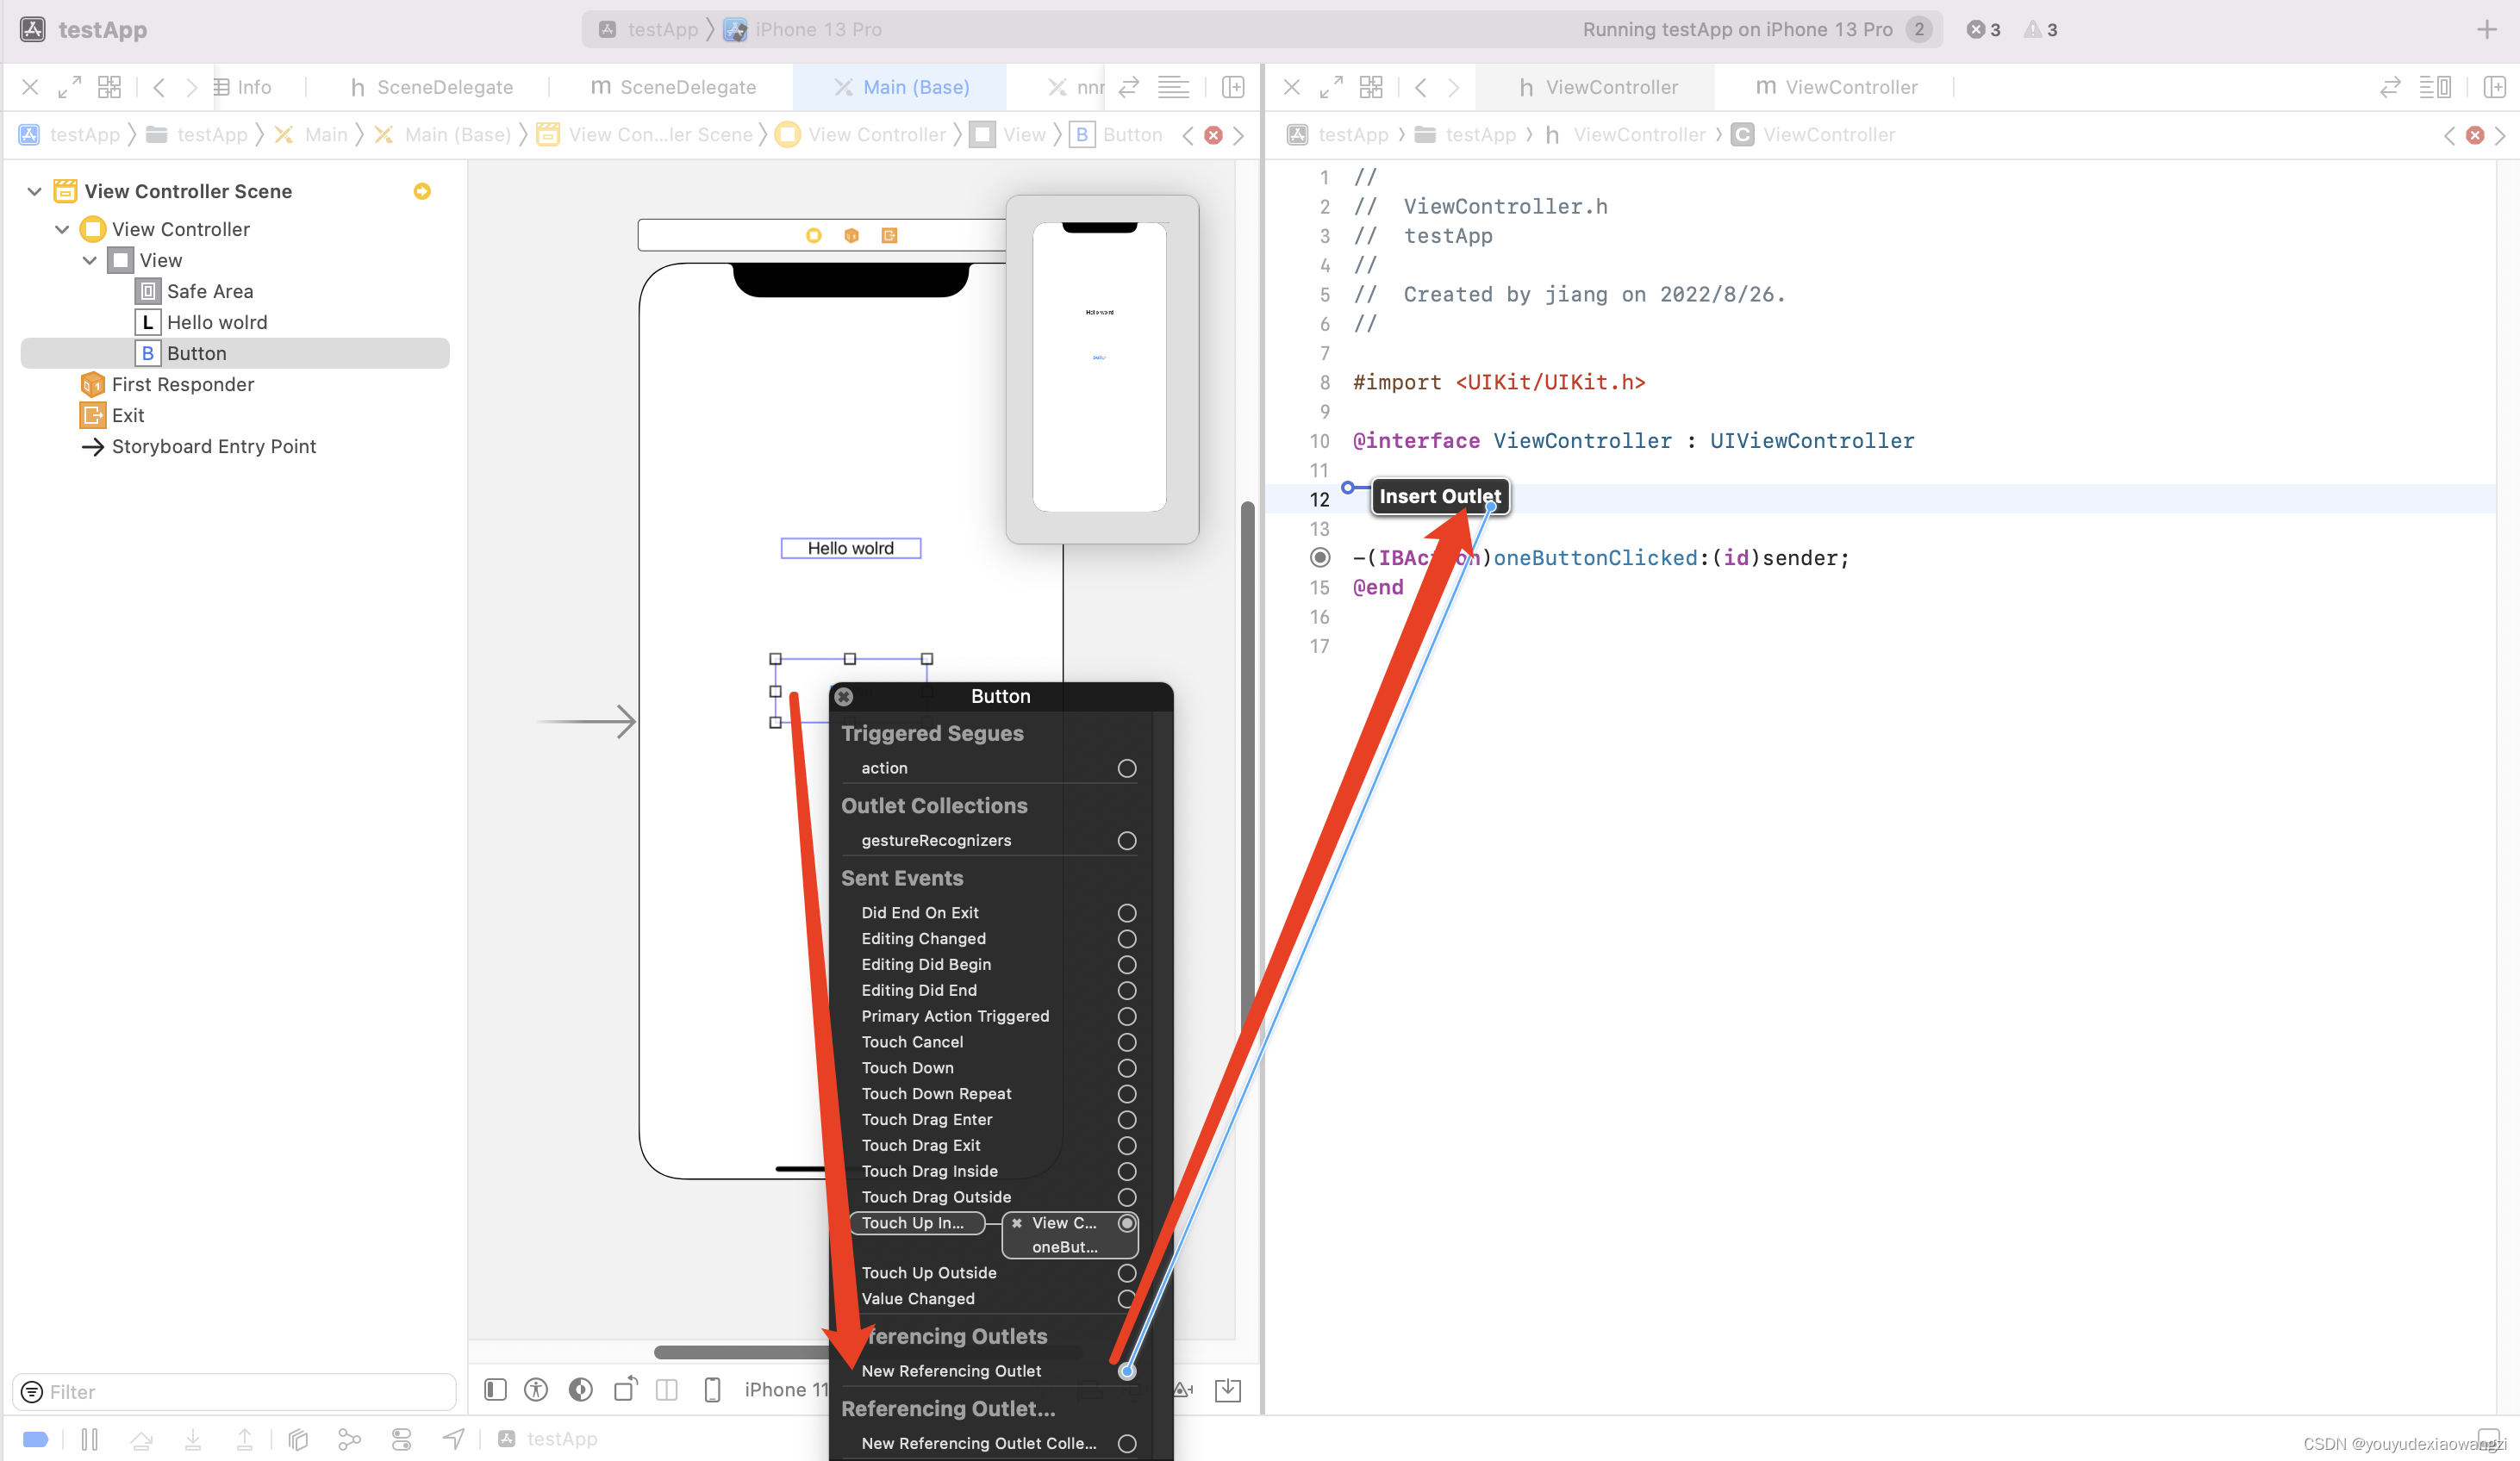Open the related items grid in right editor
Screen dimensions: 2520x1461
[1371, 87]
